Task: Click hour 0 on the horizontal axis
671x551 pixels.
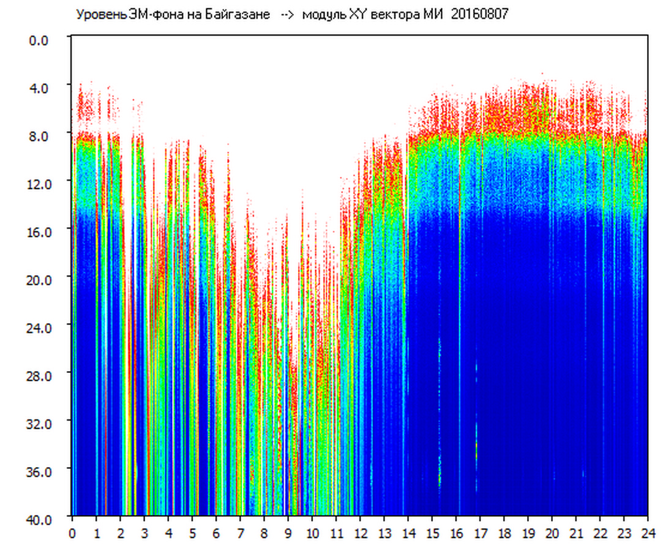Action: tap(72, 533)
